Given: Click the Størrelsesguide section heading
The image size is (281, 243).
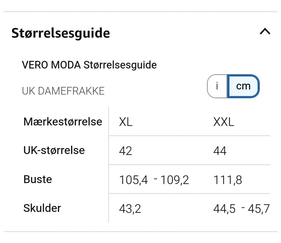Looking at the screenshot, I should pyautogui.click(x=61, y=33).
